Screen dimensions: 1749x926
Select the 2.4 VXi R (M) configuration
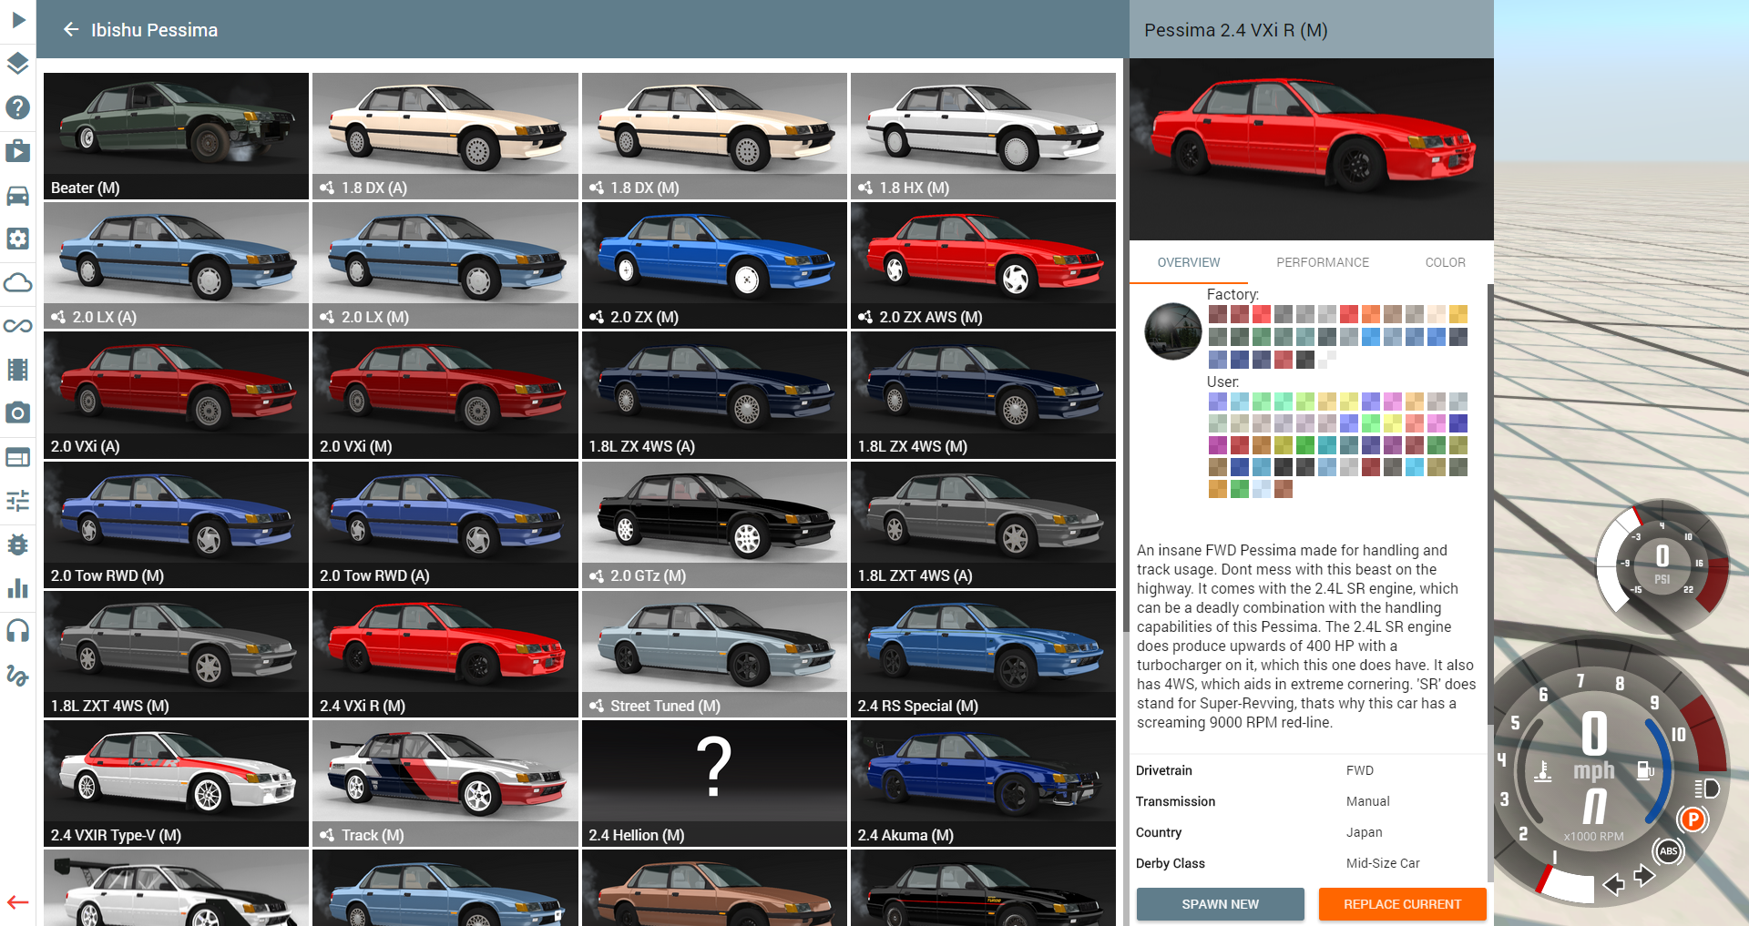[445, 654]
